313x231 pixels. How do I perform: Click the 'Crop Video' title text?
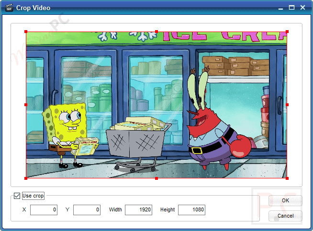[x=33, y=8]
